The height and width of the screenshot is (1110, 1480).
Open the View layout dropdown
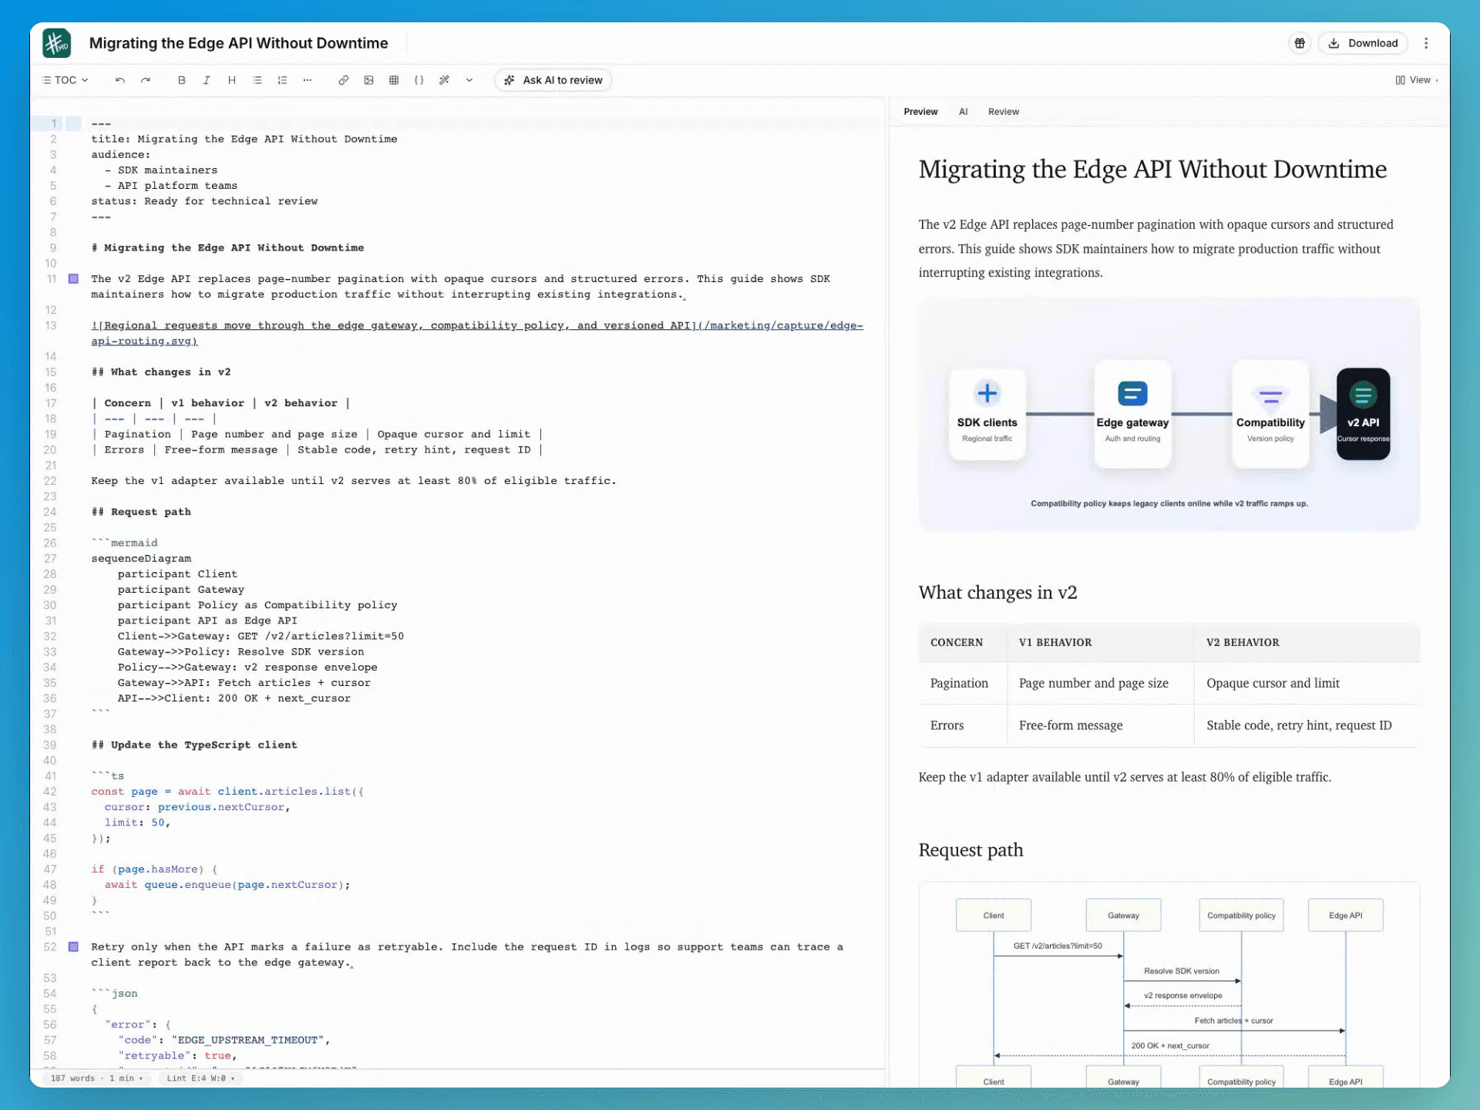pos(1418,80)
